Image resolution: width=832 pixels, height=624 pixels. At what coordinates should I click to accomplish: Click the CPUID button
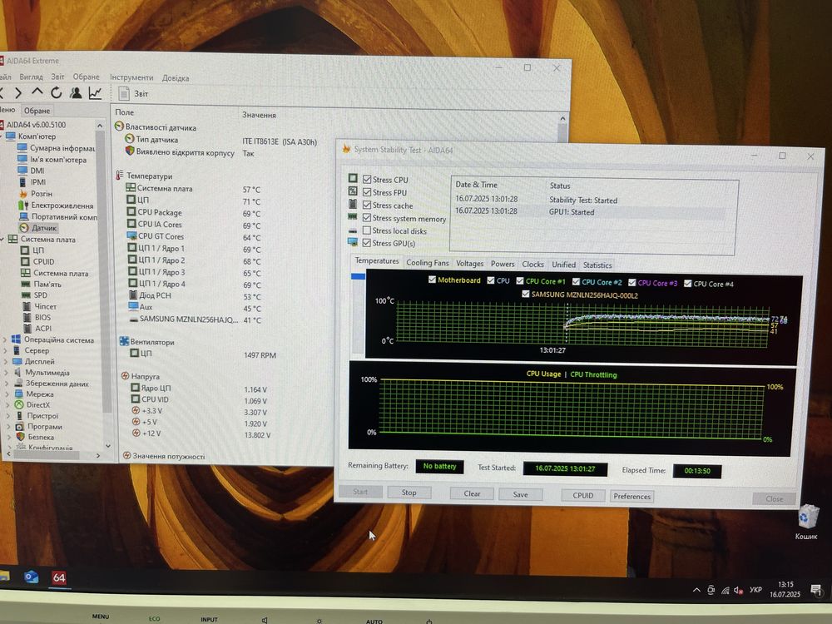coord(582,495)
